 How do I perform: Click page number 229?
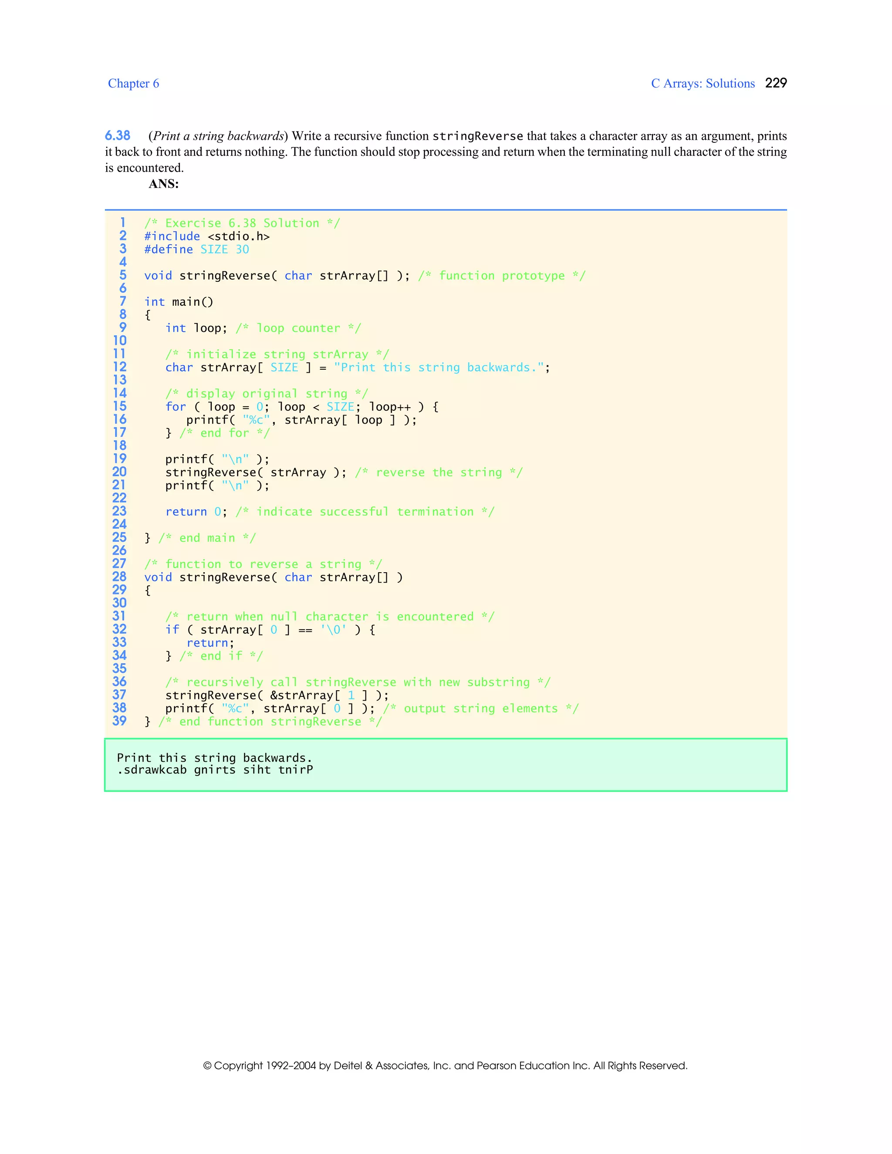click(776, 83)
